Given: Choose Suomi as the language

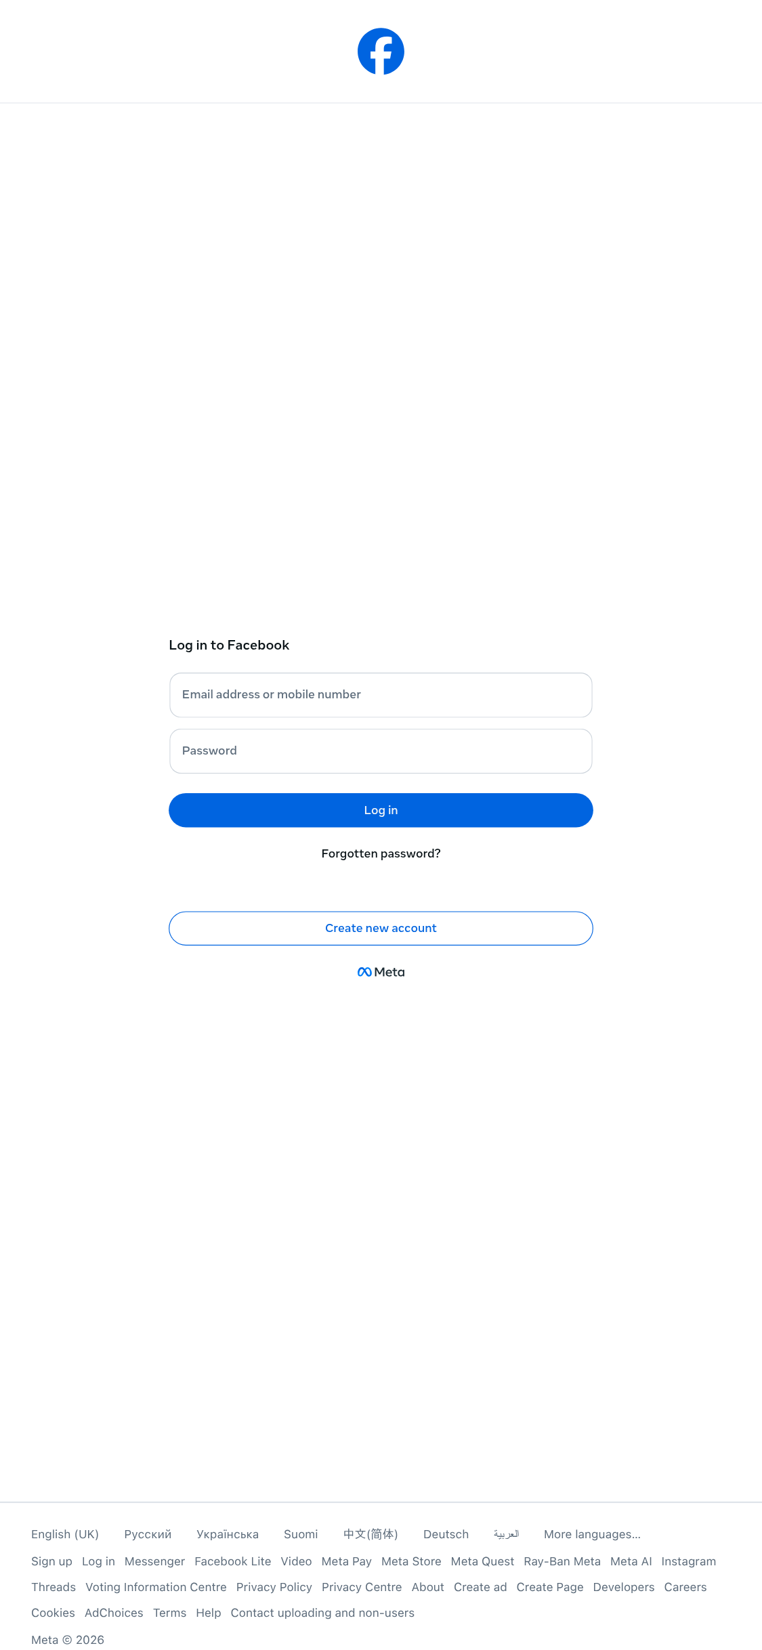Looking at the screenshot, I should point(301,1534).
